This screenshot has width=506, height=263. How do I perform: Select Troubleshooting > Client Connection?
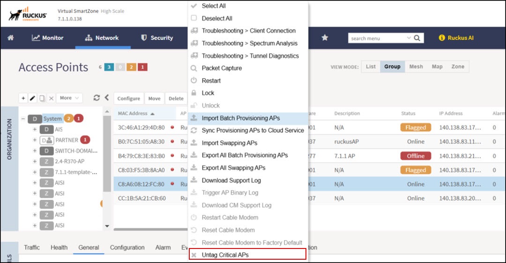[x=248, y=30]
